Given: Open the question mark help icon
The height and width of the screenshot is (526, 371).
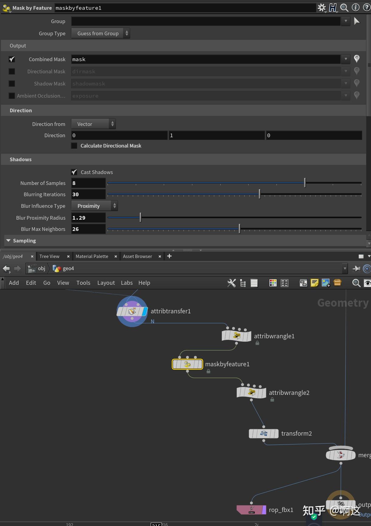Looking at the screenshot, I should (367, 7).
